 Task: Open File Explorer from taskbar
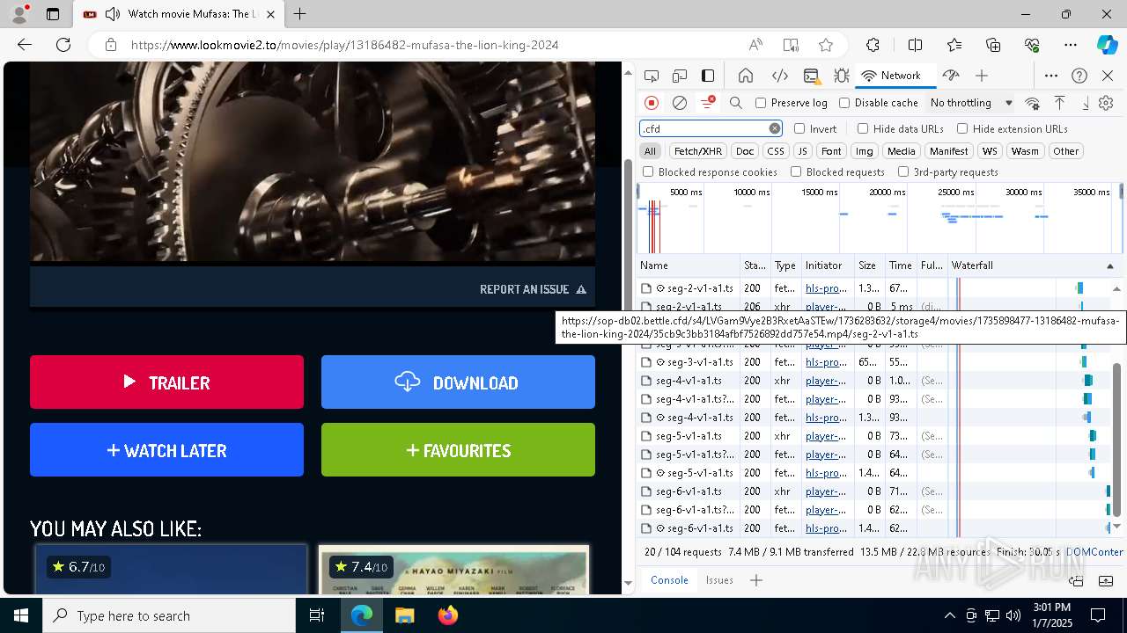(x=405, y=615)
